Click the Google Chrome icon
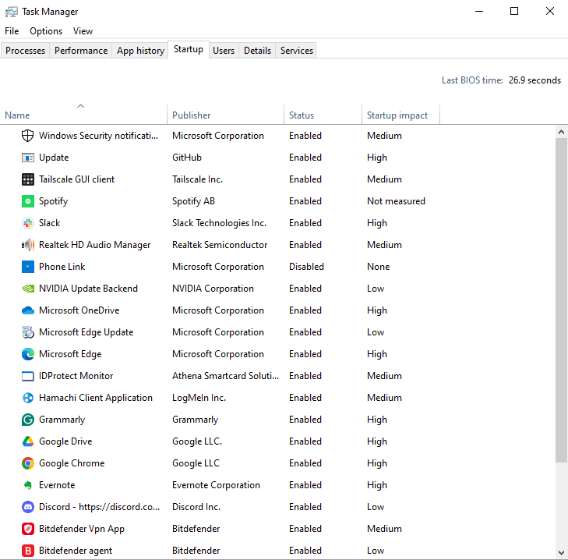 pyautogui.click(x=27, y=463)
